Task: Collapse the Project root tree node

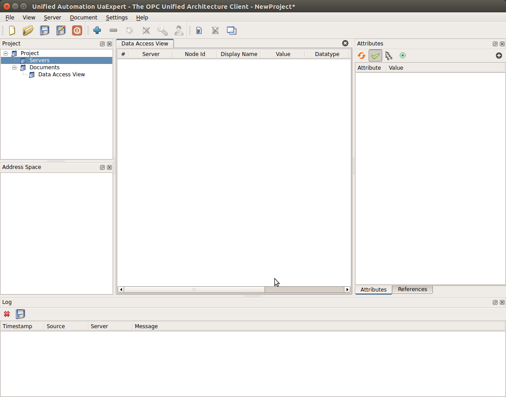Action: (x=6, y=53)
